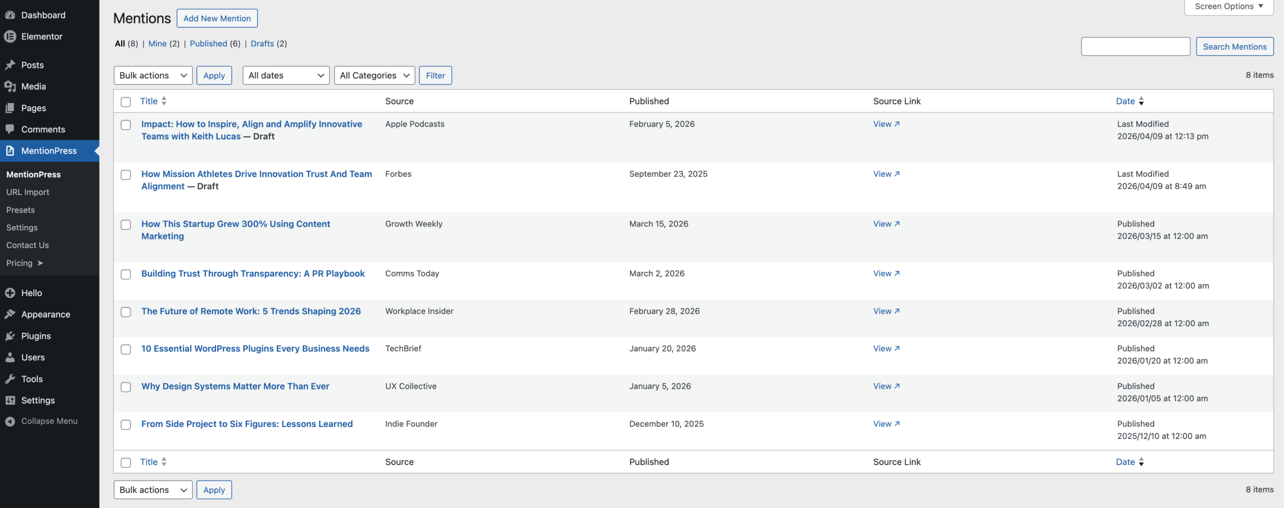This screenshot has width=1284, height=508.
Task: Click the Dashboard gauge icon in sidebar
Action: point(10,15)
